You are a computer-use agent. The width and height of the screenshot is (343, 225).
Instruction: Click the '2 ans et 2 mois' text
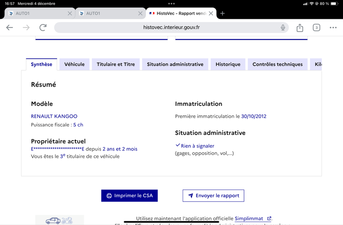coord(120,149)
